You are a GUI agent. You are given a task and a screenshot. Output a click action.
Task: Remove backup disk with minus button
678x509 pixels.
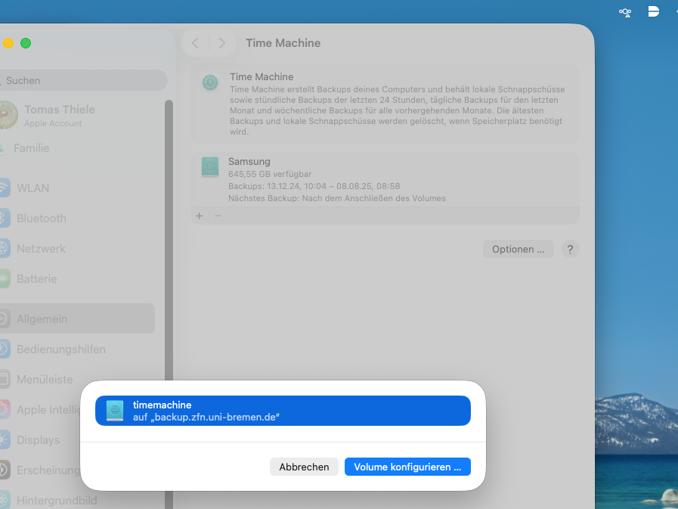218,216
